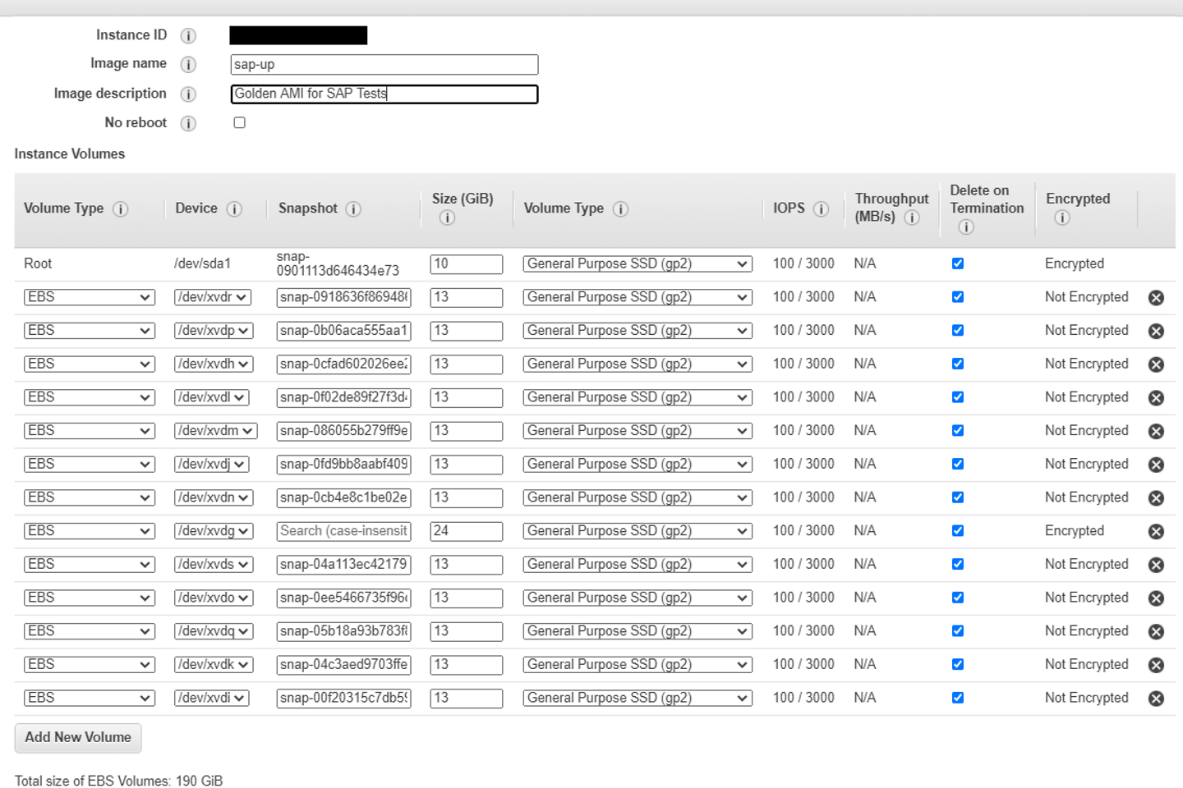This screenshot has height=788, width=1183.
Task: Remove the /dev/xvdl volume row
Action: [1156, 397]
